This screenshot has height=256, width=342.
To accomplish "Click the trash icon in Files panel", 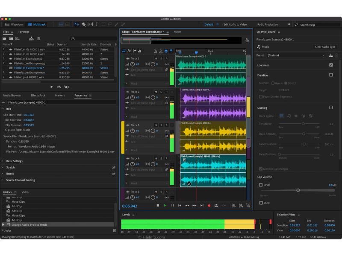I will pyautogui.click(x=38, y=38).
